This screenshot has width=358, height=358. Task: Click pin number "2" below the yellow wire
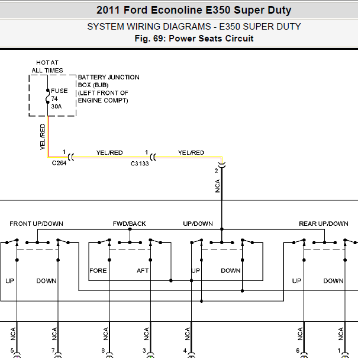pyautogui.click(x=216, y=171)
